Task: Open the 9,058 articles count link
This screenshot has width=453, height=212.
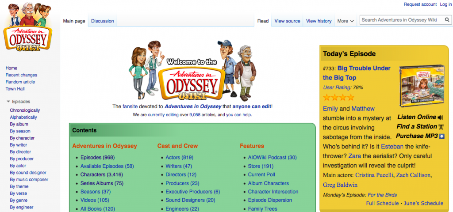Action: coord(196,114)
